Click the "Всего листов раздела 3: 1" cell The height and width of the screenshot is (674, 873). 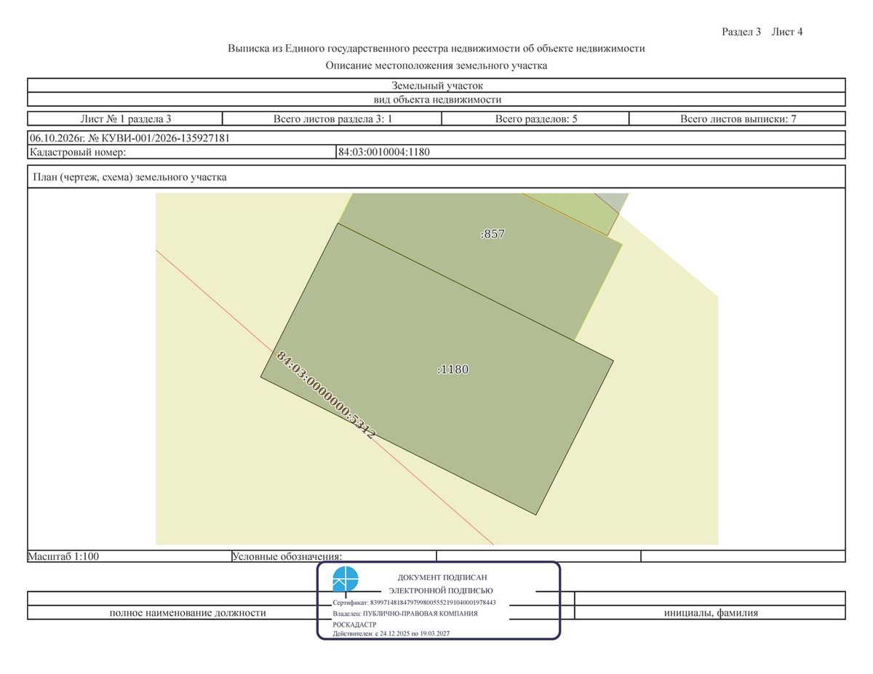pos(332,119)
